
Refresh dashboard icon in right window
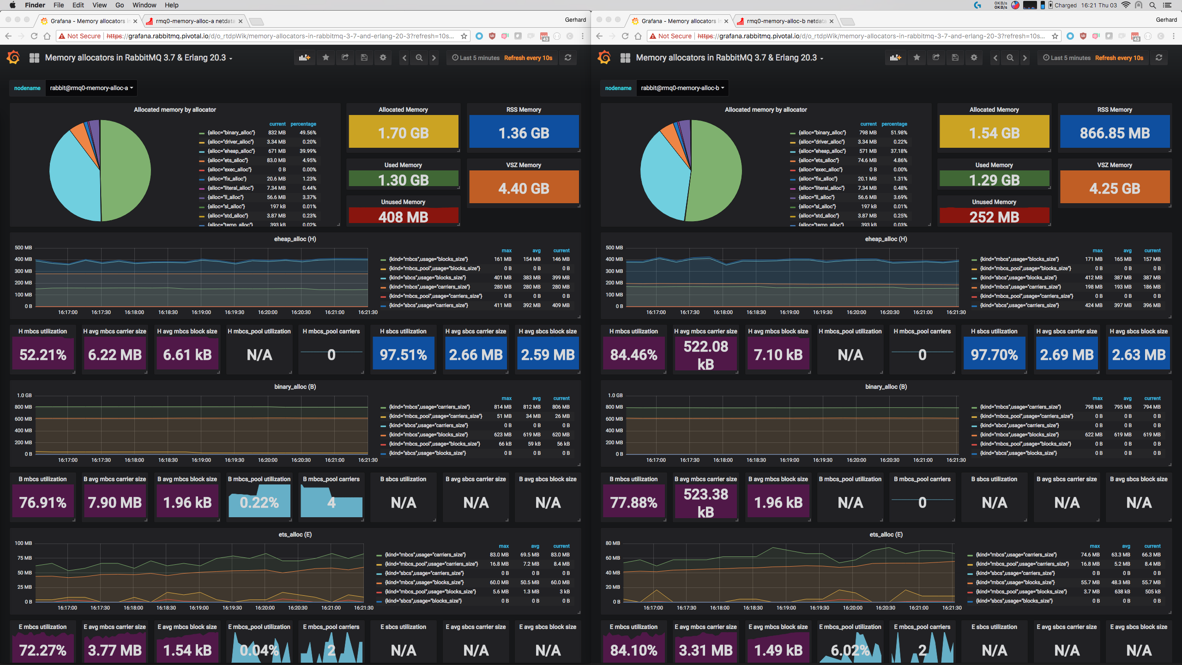pos(1159,58)
